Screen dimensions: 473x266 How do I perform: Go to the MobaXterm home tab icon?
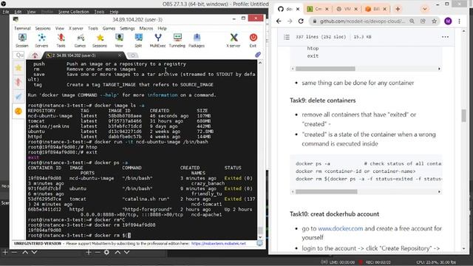pyautogui.click(x=35, y=55)
